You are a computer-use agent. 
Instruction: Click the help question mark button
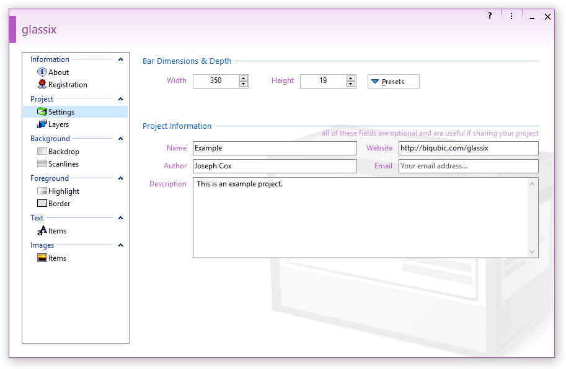tap(490, 16)
